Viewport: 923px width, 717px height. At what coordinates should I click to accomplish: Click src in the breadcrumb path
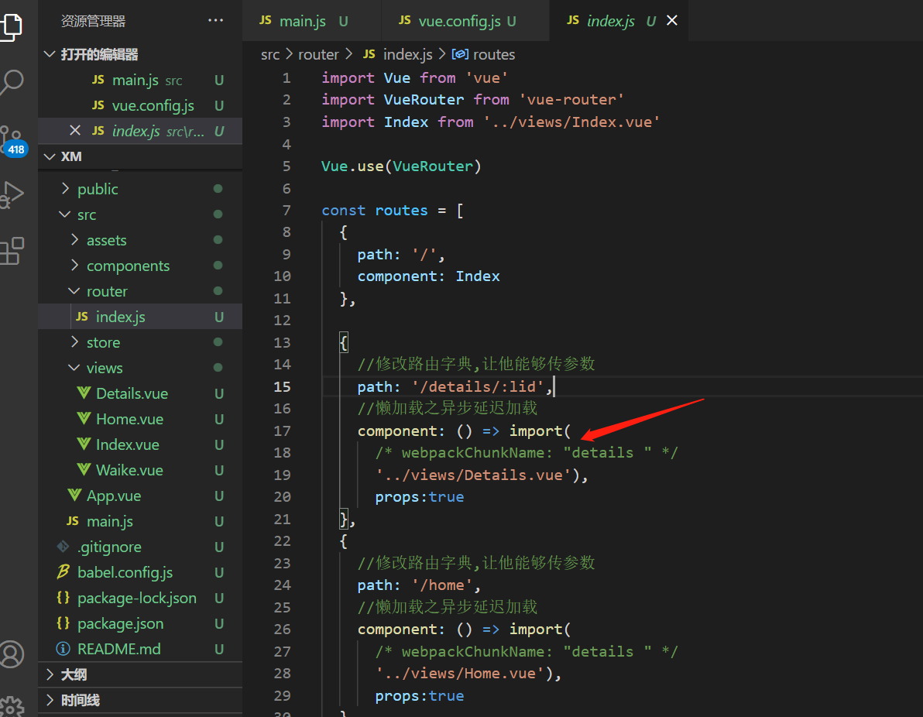pos(270,55)
